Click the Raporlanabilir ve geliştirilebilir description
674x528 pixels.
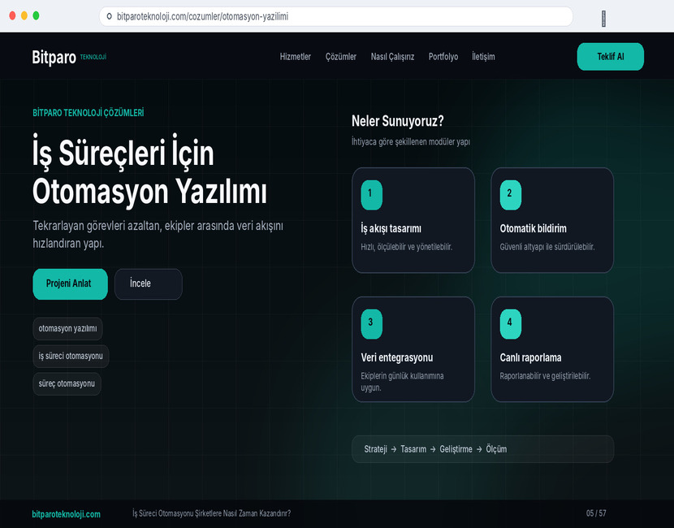[x=545, y=376]
